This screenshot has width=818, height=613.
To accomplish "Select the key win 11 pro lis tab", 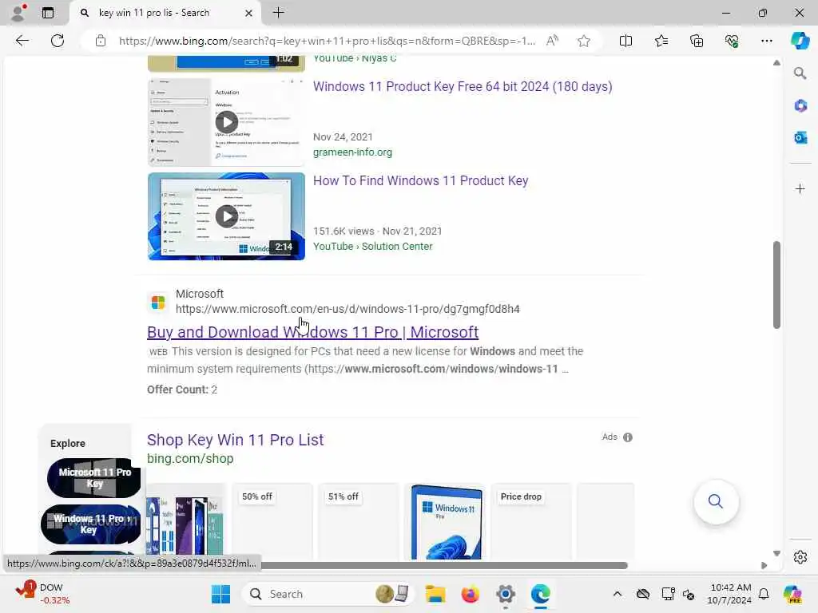I will (x=154, y=13).
